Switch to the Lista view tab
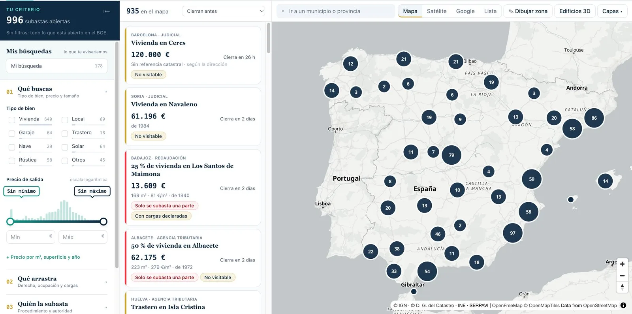The width and height of the screenshot is (632, 314). tap(490, 11)
